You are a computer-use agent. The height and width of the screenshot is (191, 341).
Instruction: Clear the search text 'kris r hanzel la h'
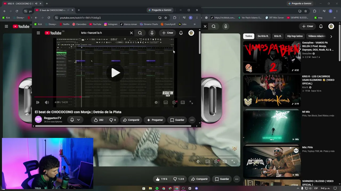(131, 33)
